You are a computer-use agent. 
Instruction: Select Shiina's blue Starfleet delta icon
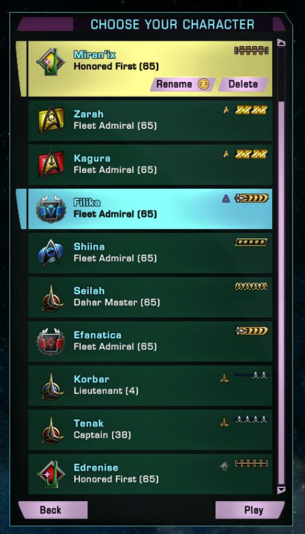tap(51, 253)
